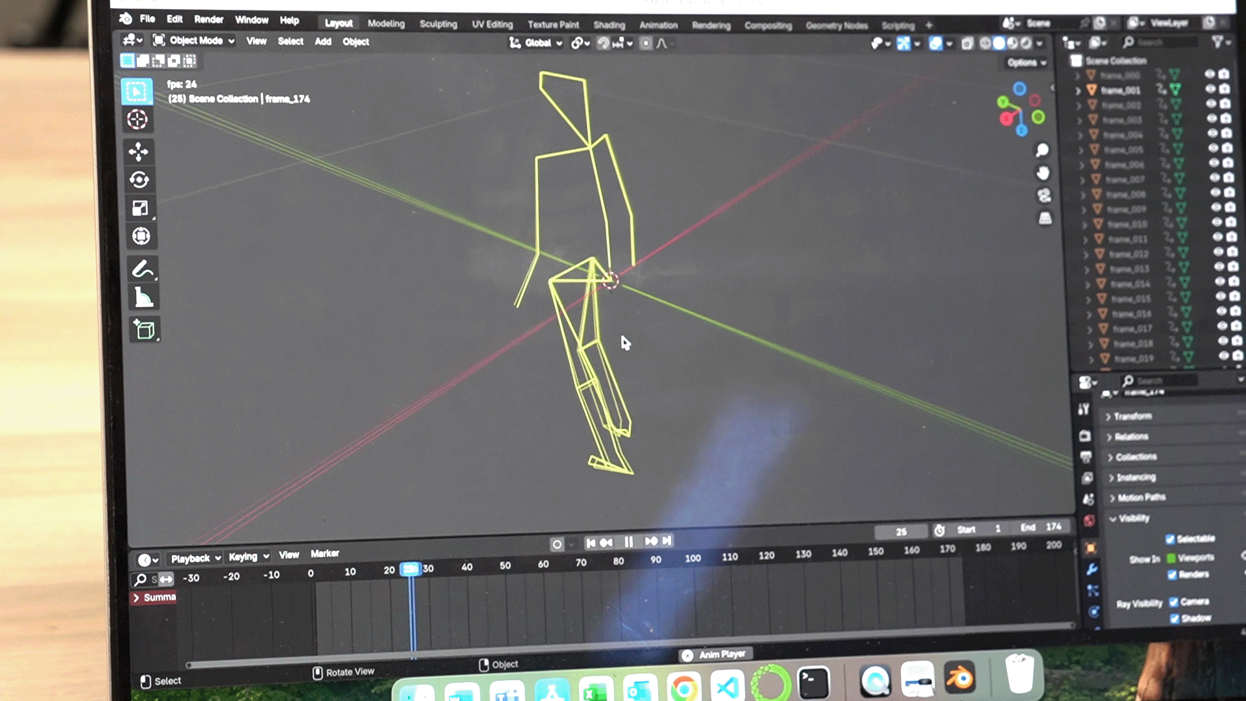Uncheck the Selectable checkbox
The height and width of the screenshot is (701, 1246).
click(x=1170, y=539)
